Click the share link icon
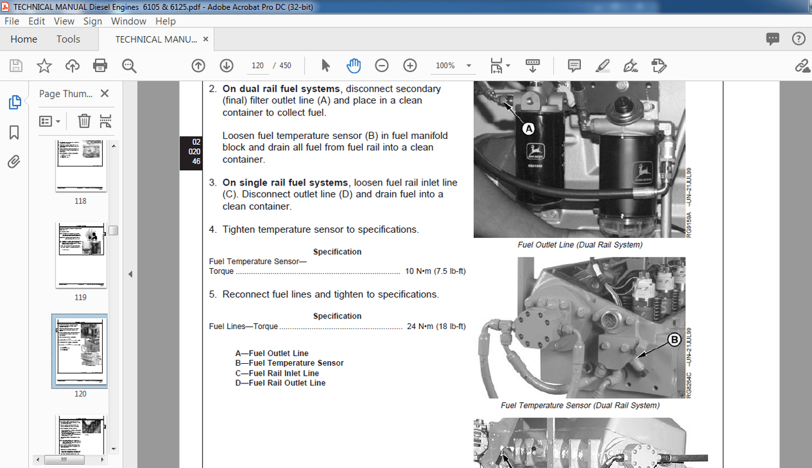 [802, 66]
